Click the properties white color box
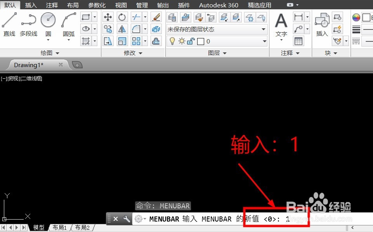This screenshot has height=232, width=373. tap(366, 17)
